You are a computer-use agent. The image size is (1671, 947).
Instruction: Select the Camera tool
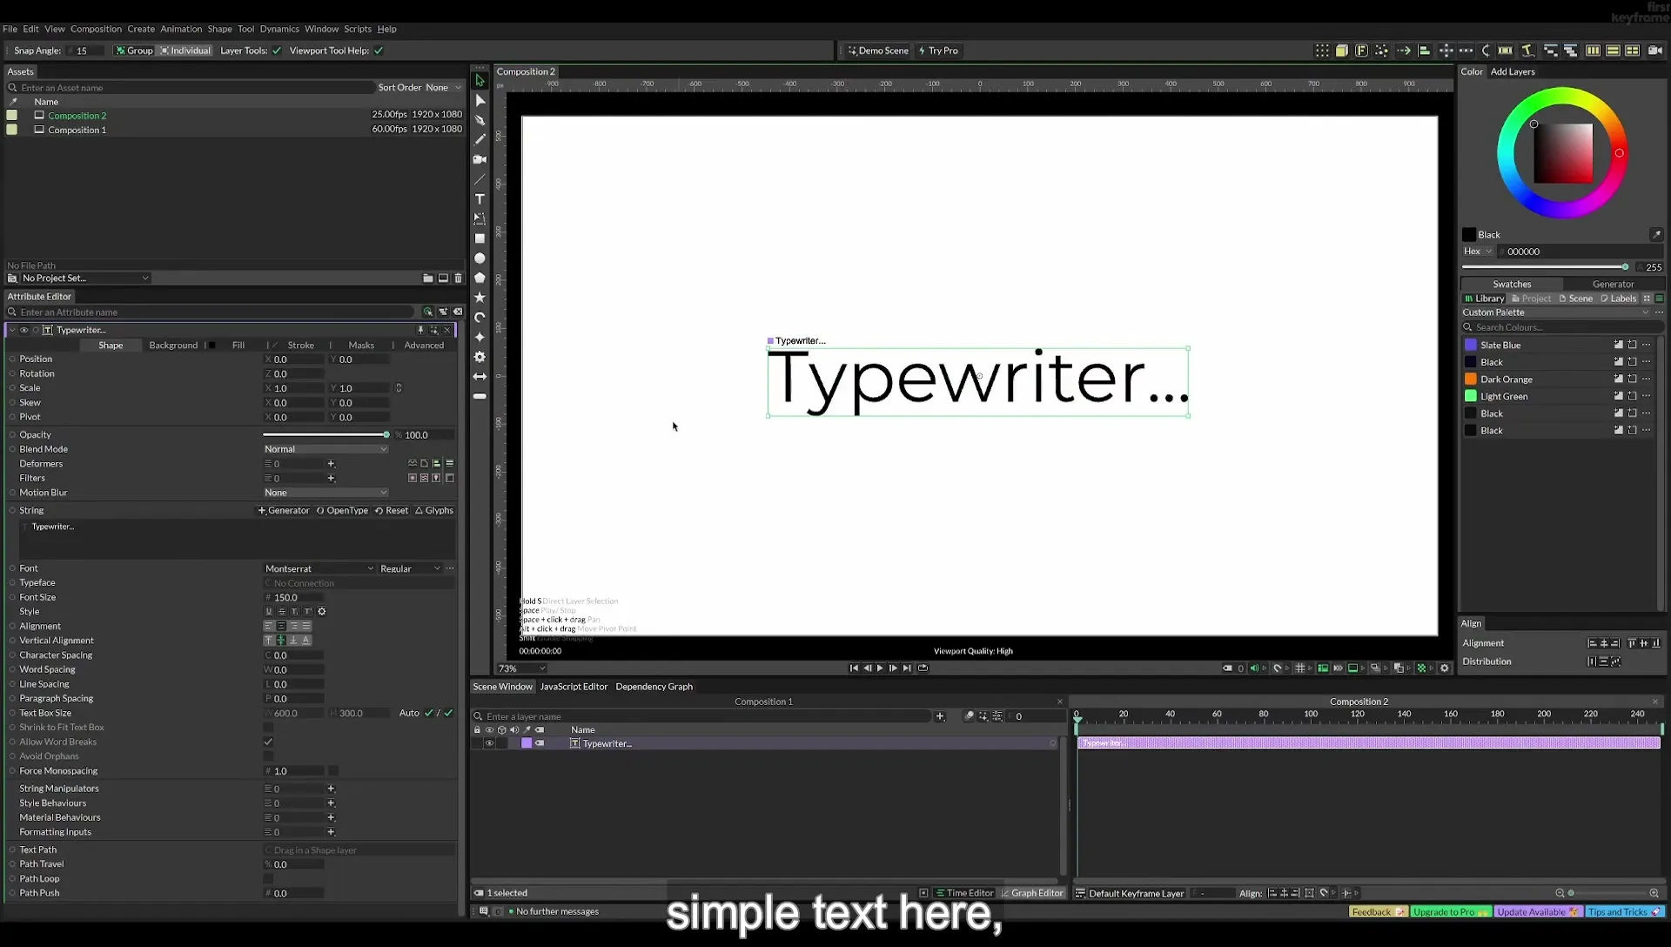480,159
